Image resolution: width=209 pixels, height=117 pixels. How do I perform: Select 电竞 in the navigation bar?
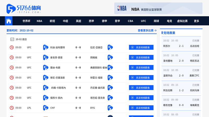pyautogui.click(x=169, y=21)
